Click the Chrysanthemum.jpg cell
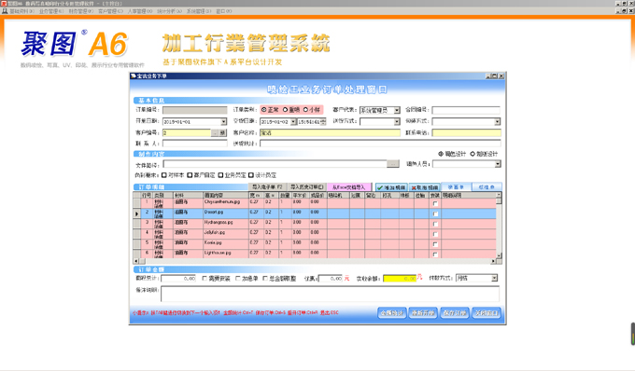635x371 pixels. tap(226, 203)
